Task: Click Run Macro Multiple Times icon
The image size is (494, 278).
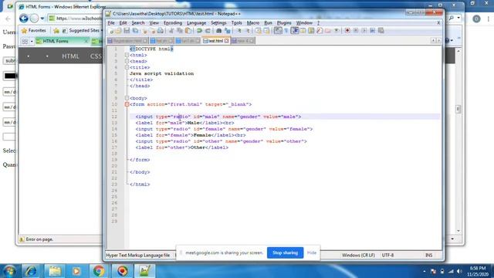Action: point(373,31)
